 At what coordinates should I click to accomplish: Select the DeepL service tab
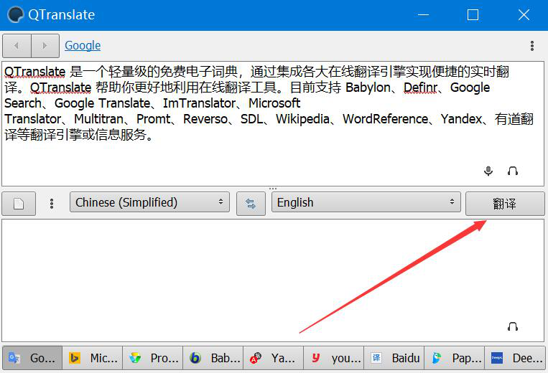point(515,358)
